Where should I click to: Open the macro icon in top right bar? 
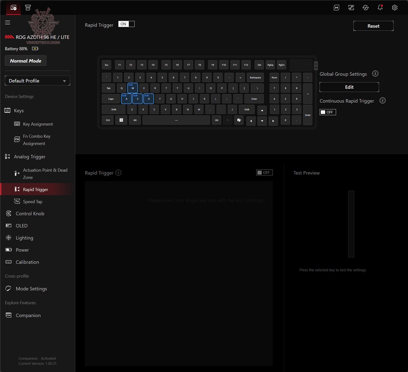[x=337, y=8]
